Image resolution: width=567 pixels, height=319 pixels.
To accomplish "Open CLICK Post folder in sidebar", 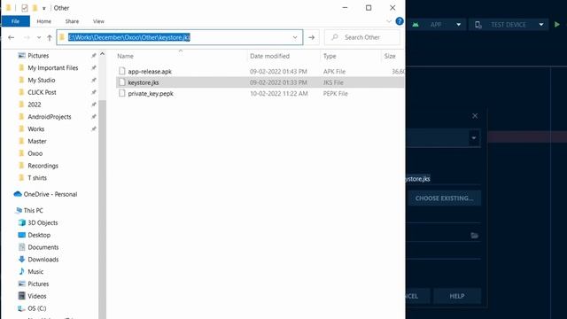I will [x=42, y=92].
